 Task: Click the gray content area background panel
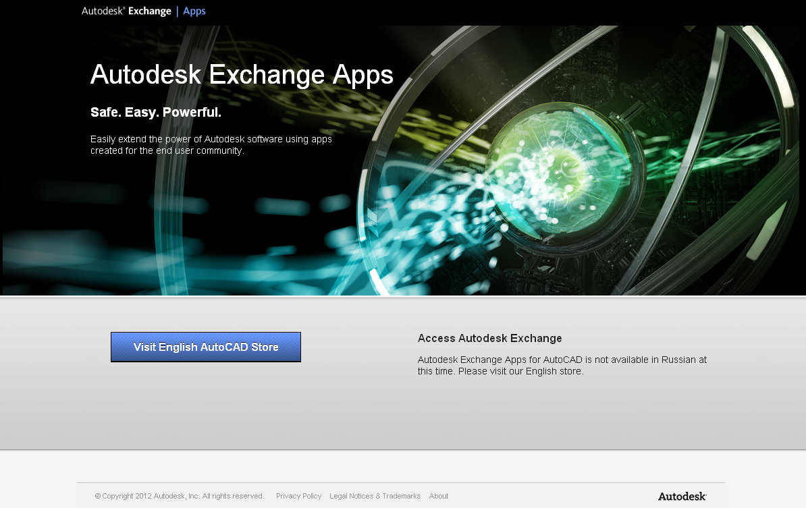[403, 418]
